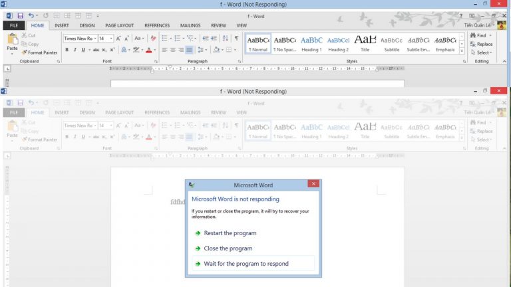Switch to MAILINGS tab in top window
The height and width of the screenshot is (287, 511).
[x=190, y=25]
